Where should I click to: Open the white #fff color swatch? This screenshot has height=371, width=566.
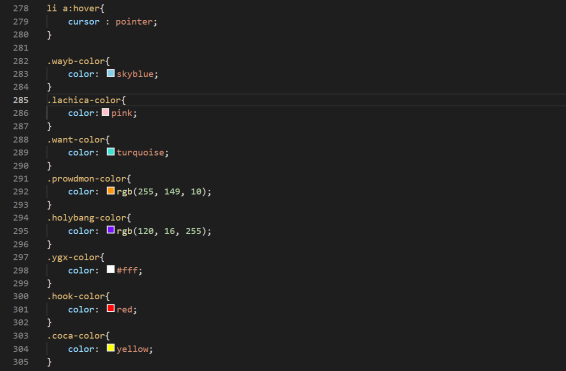click(111, 270)
